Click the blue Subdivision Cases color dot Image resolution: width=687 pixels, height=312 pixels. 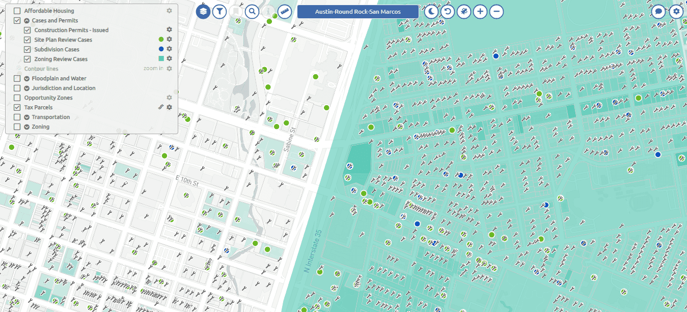(x=161, y=49)
